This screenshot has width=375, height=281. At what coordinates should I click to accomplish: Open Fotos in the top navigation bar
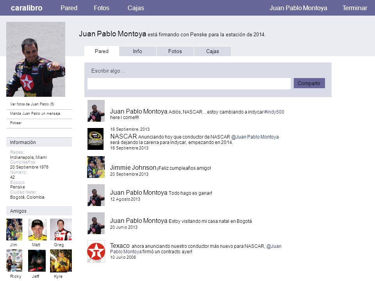click(x=102, y=8)
